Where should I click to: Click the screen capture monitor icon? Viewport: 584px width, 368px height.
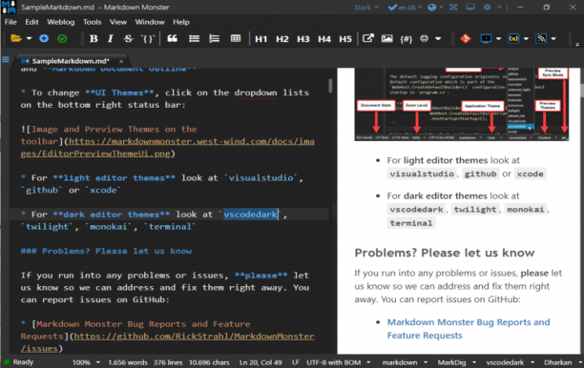[x=486, y=38]
